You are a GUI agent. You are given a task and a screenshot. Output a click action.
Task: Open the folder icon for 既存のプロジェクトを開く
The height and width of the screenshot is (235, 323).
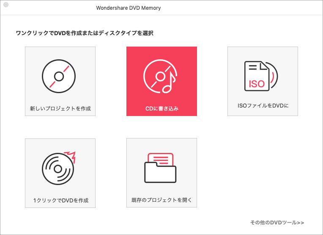(160, 168)
